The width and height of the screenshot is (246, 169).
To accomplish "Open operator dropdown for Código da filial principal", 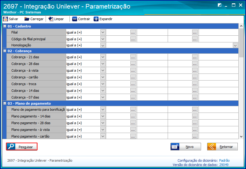I will (103, 39).
